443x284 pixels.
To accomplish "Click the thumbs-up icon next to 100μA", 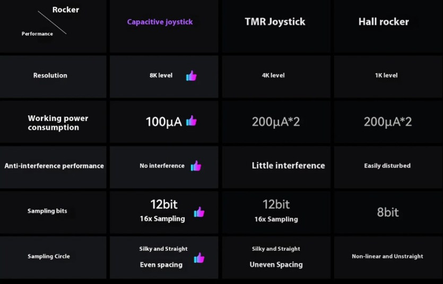I will pos(192,121).
